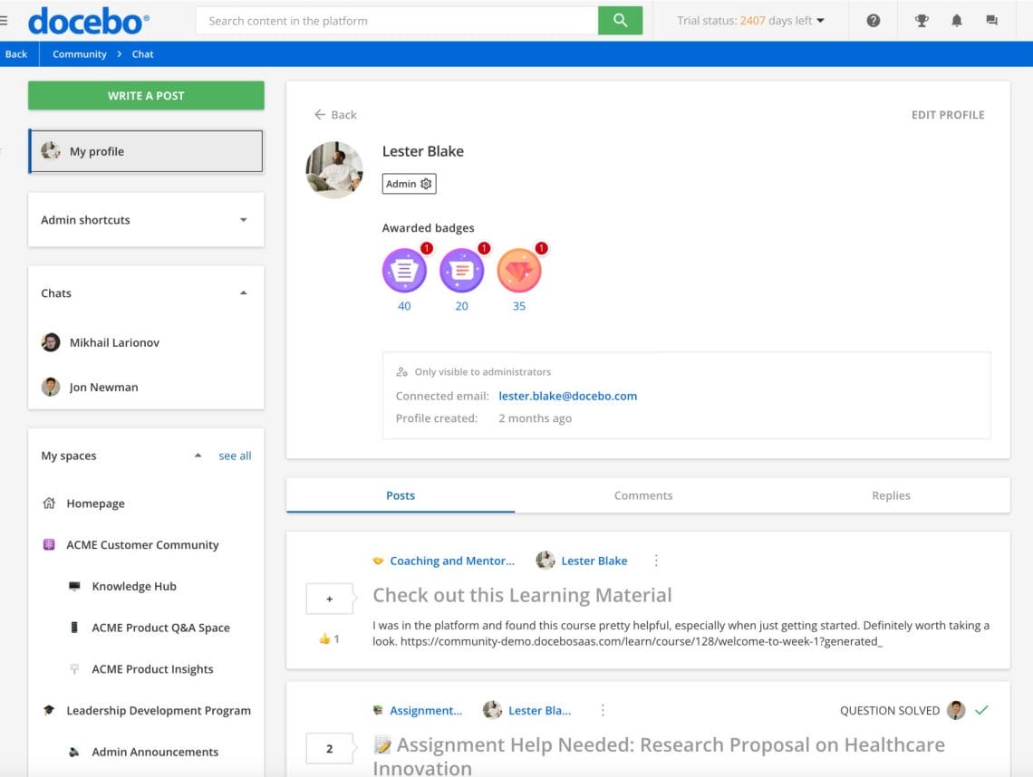Click the WRITE A POST button
Image resolution: width=1033 pixels, height=777 pixels.
(145, 95)
